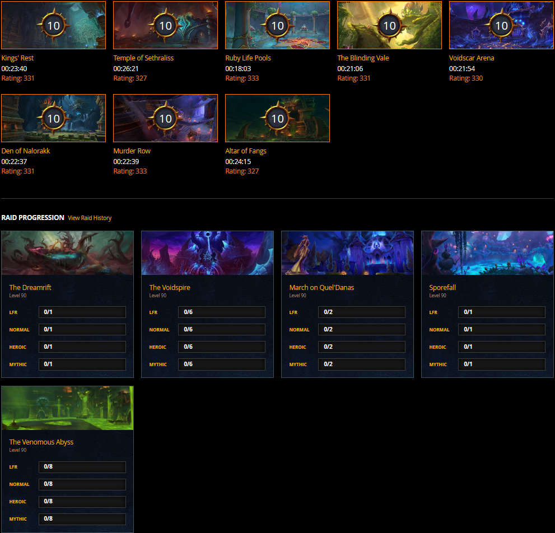
Task: Click the RAID PROGRESSION heading
Action: coord(33,218)
